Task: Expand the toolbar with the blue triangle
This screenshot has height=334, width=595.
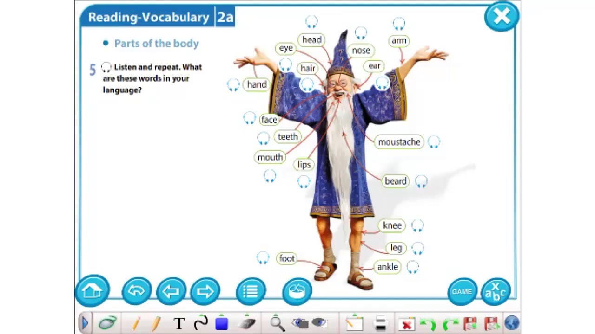Action: click(x=85, y=322)
